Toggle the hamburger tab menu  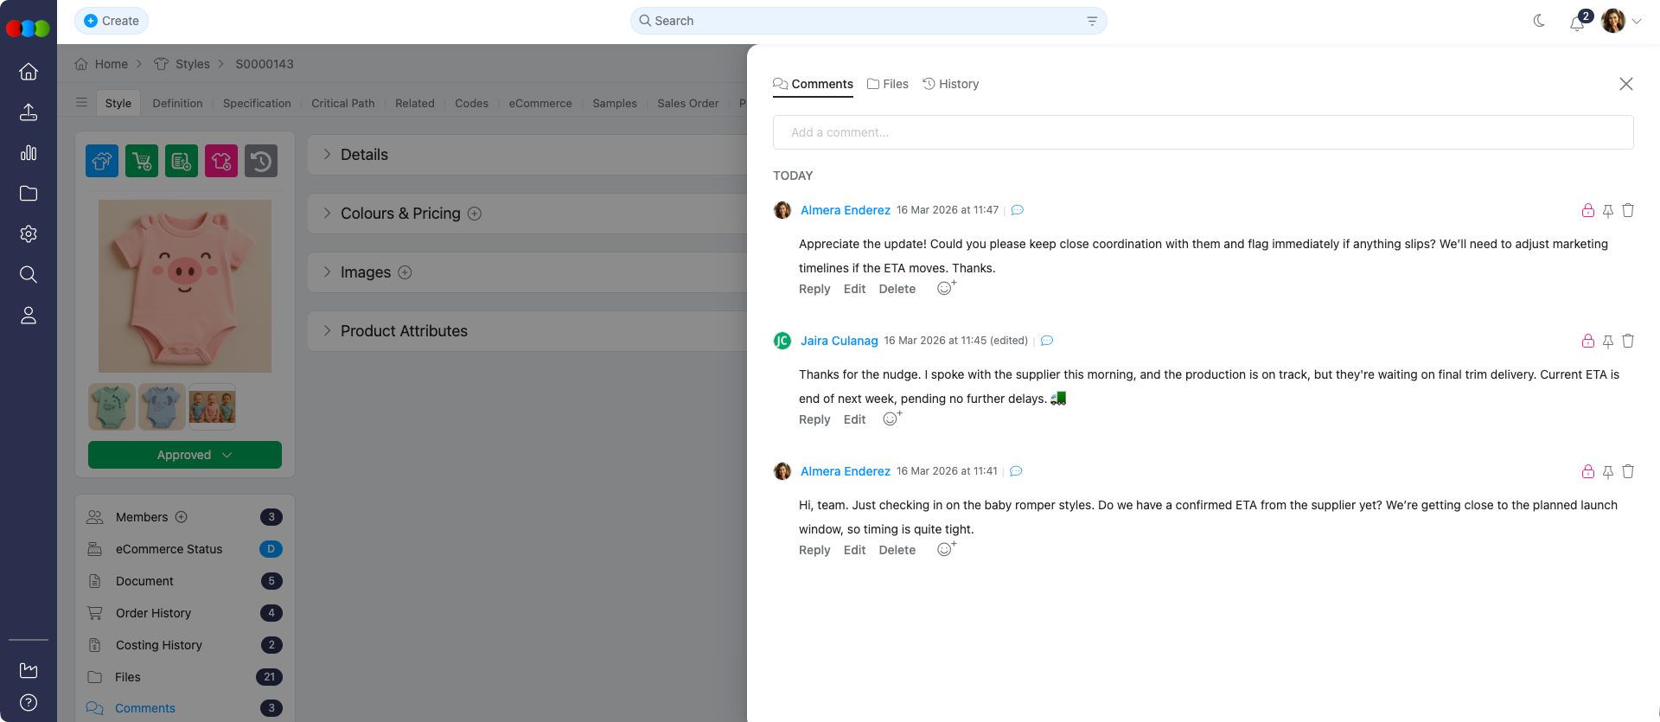[81, 102]
